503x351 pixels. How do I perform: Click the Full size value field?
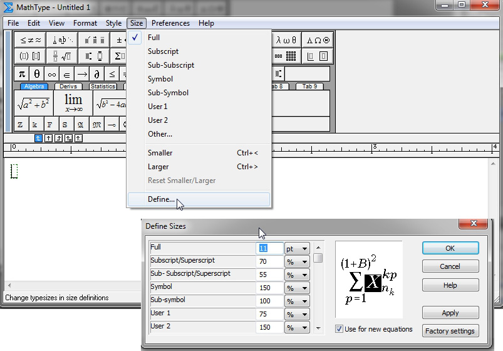(270, 249)
